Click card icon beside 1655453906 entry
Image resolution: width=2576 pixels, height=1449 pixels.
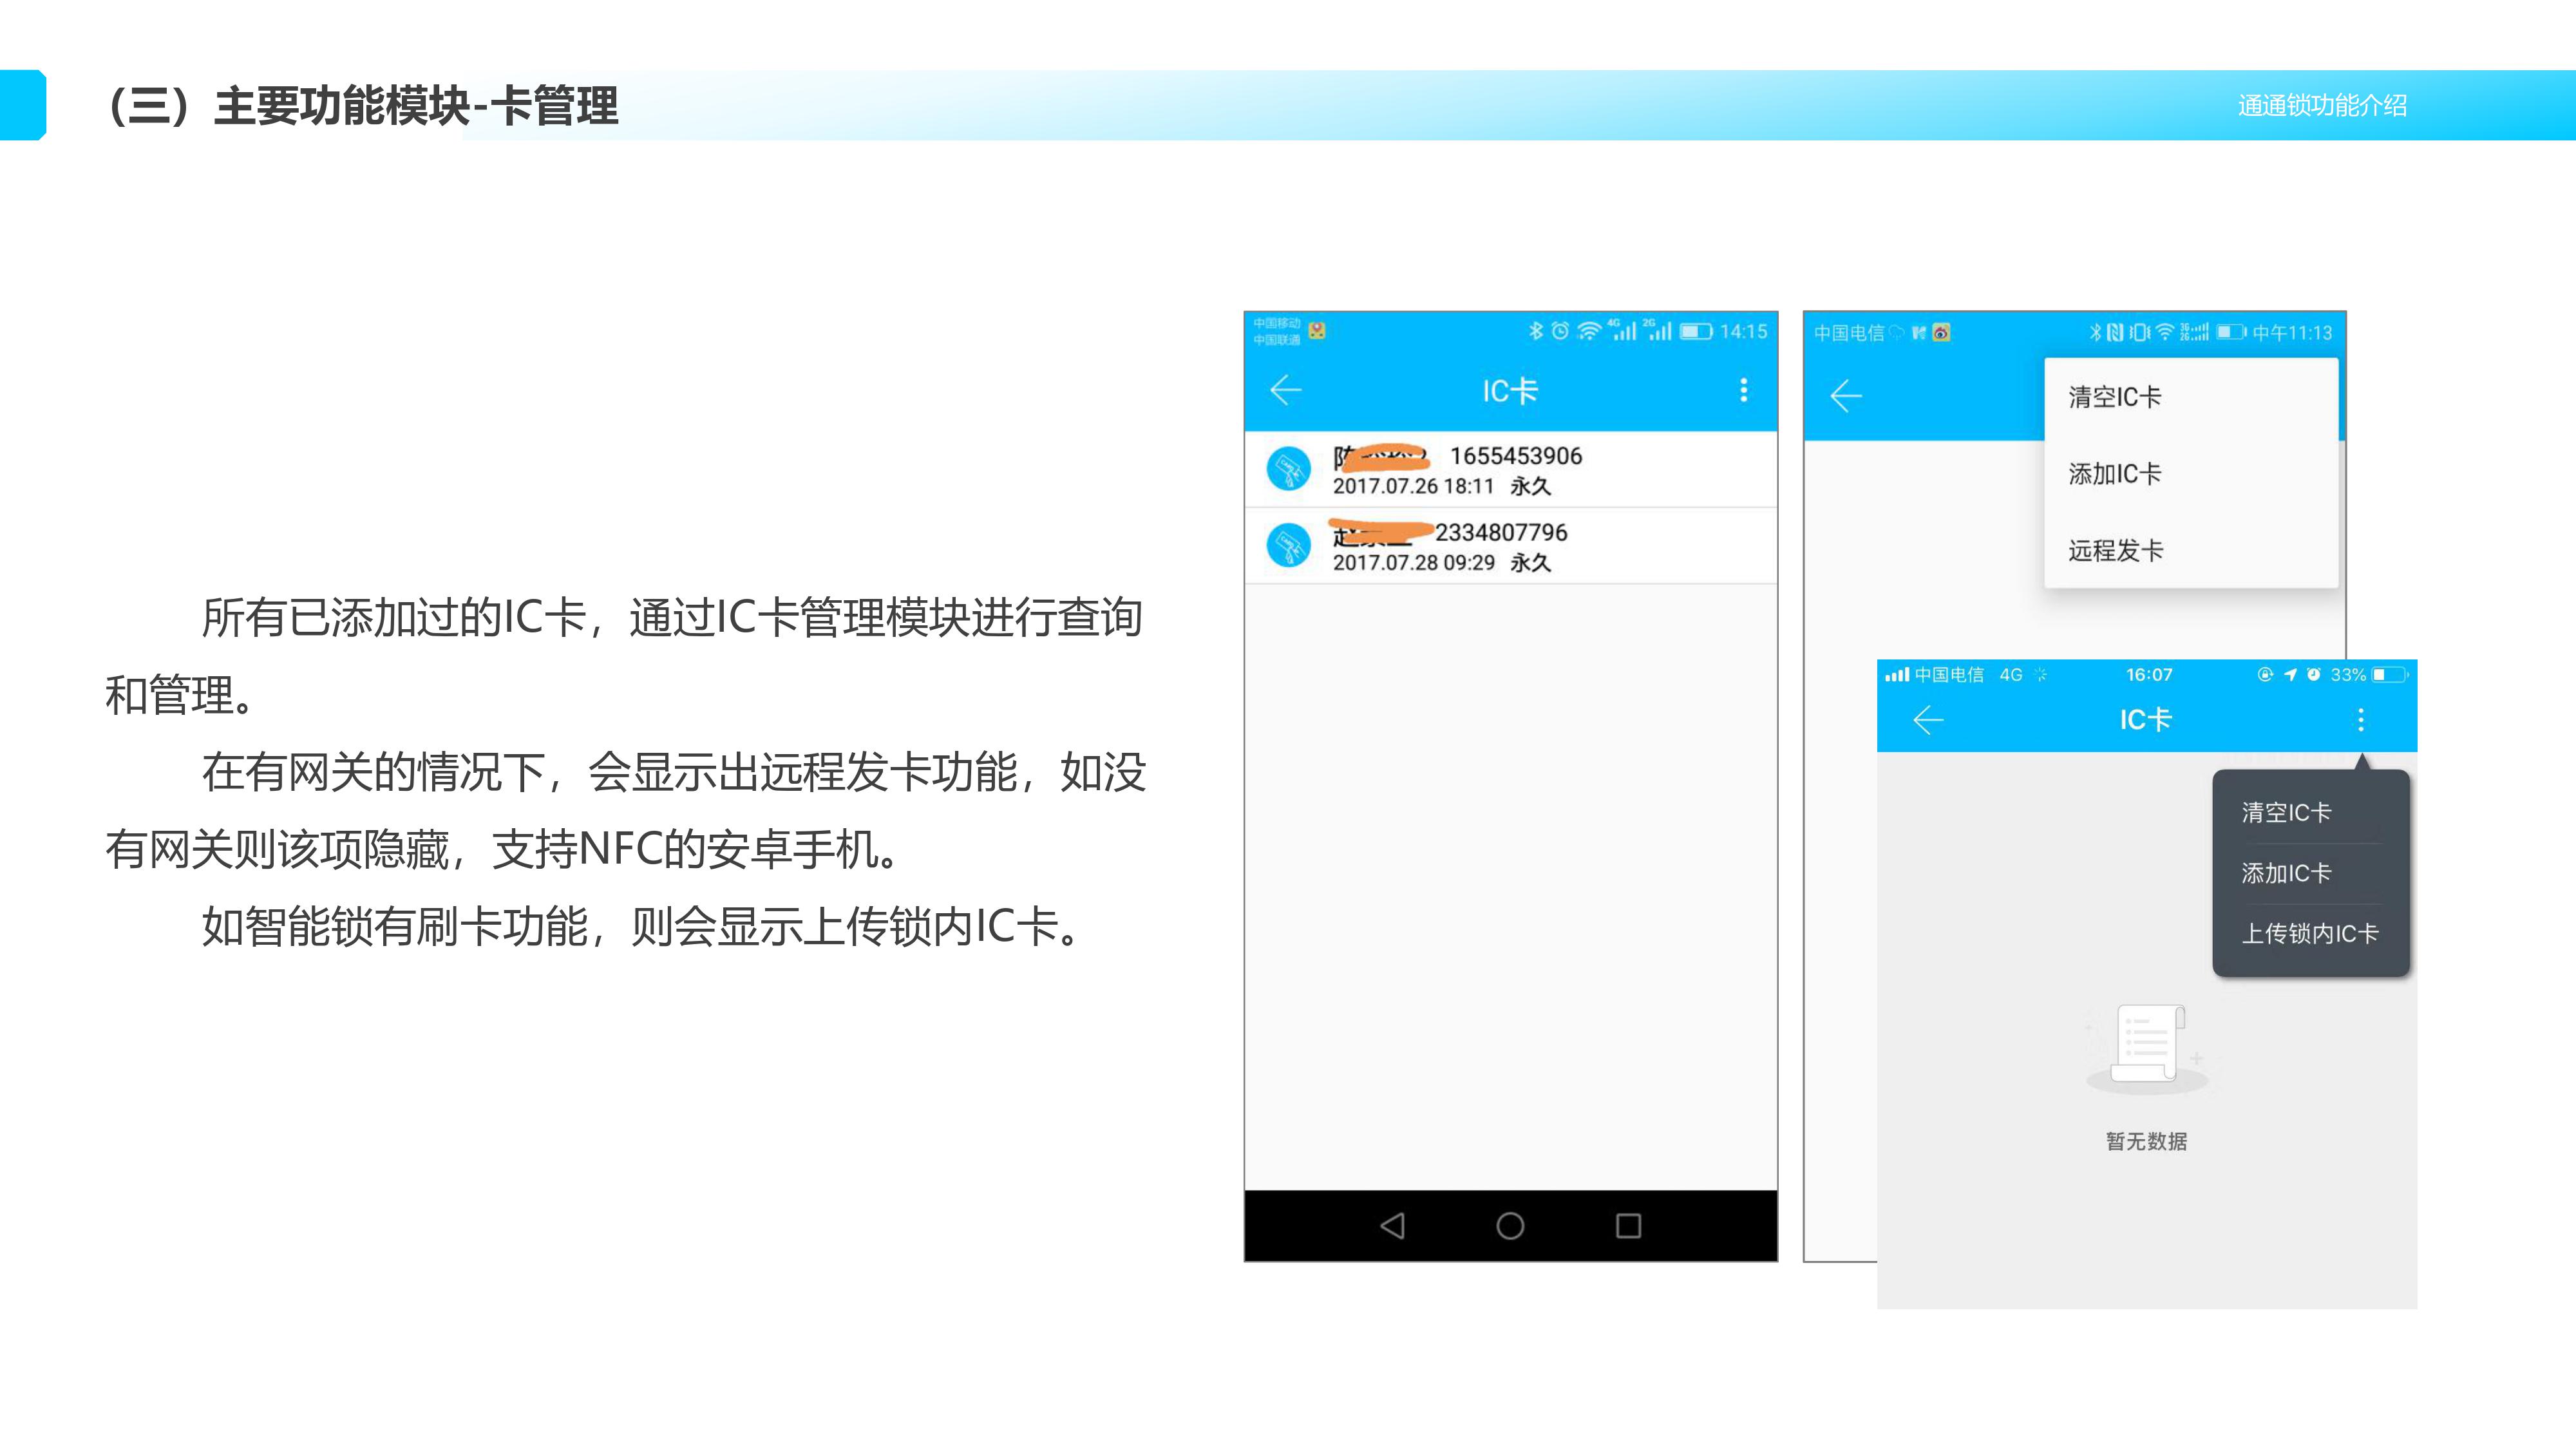[1288, 469]
